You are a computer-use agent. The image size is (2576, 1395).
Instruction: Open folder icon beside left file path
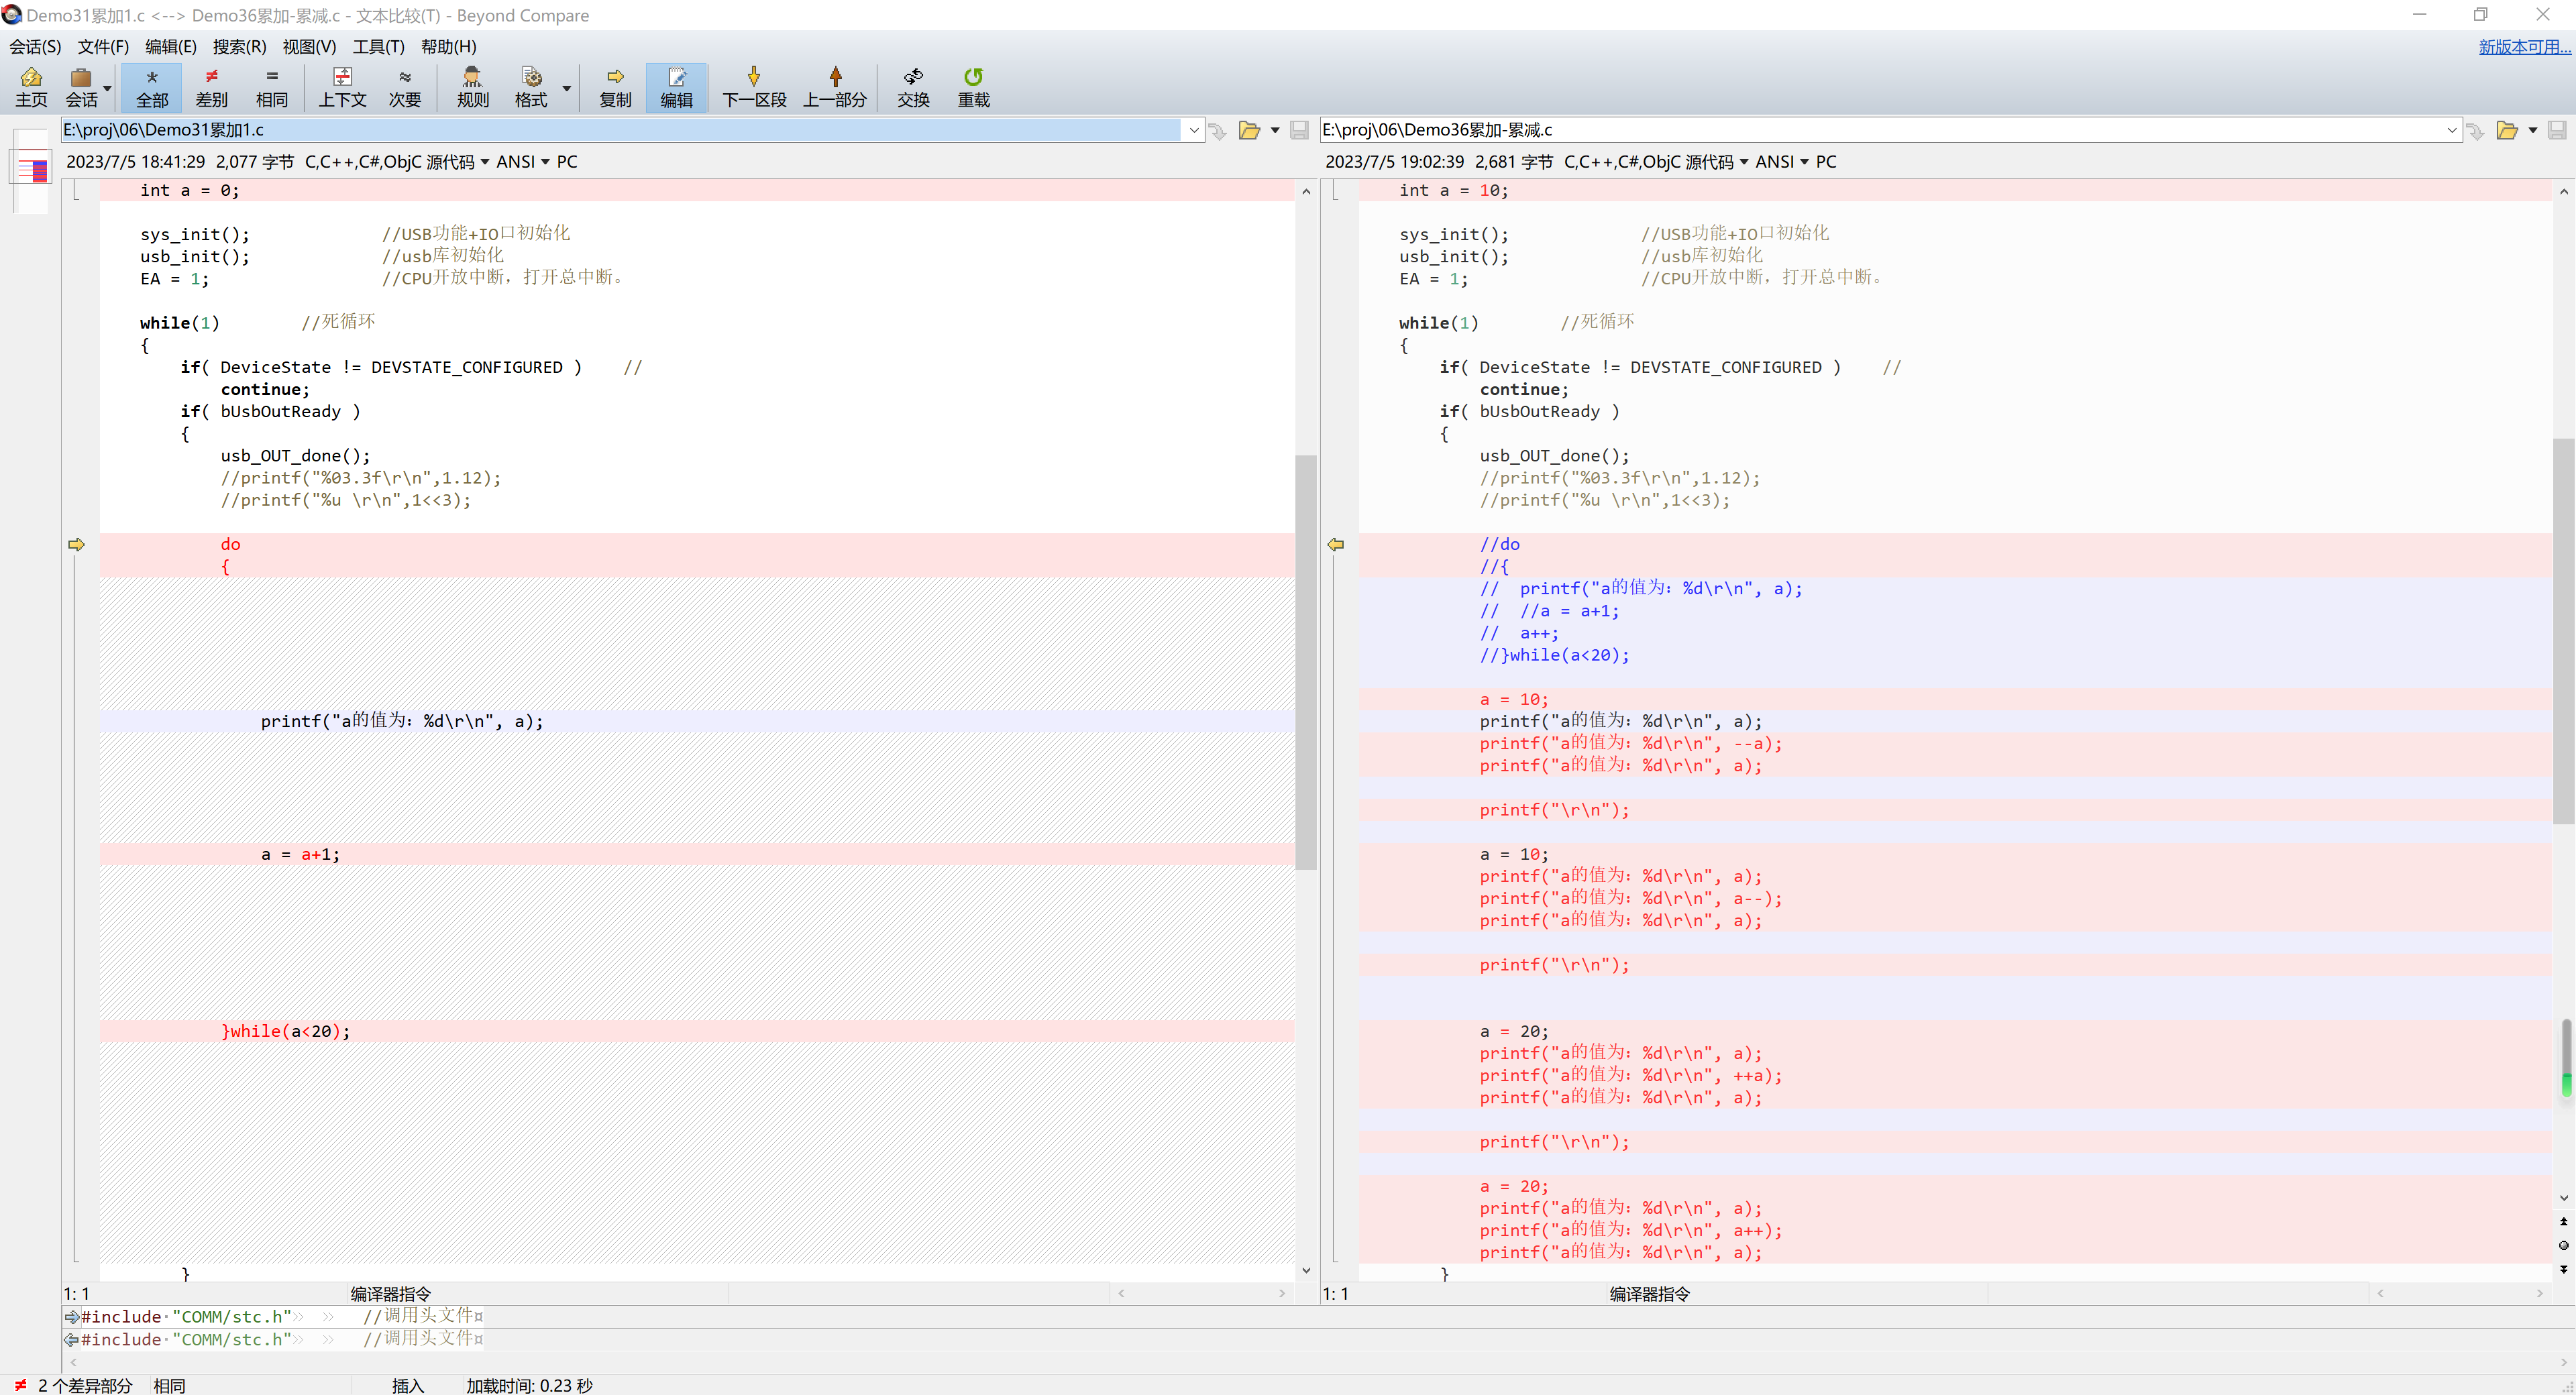[1248, 130]
